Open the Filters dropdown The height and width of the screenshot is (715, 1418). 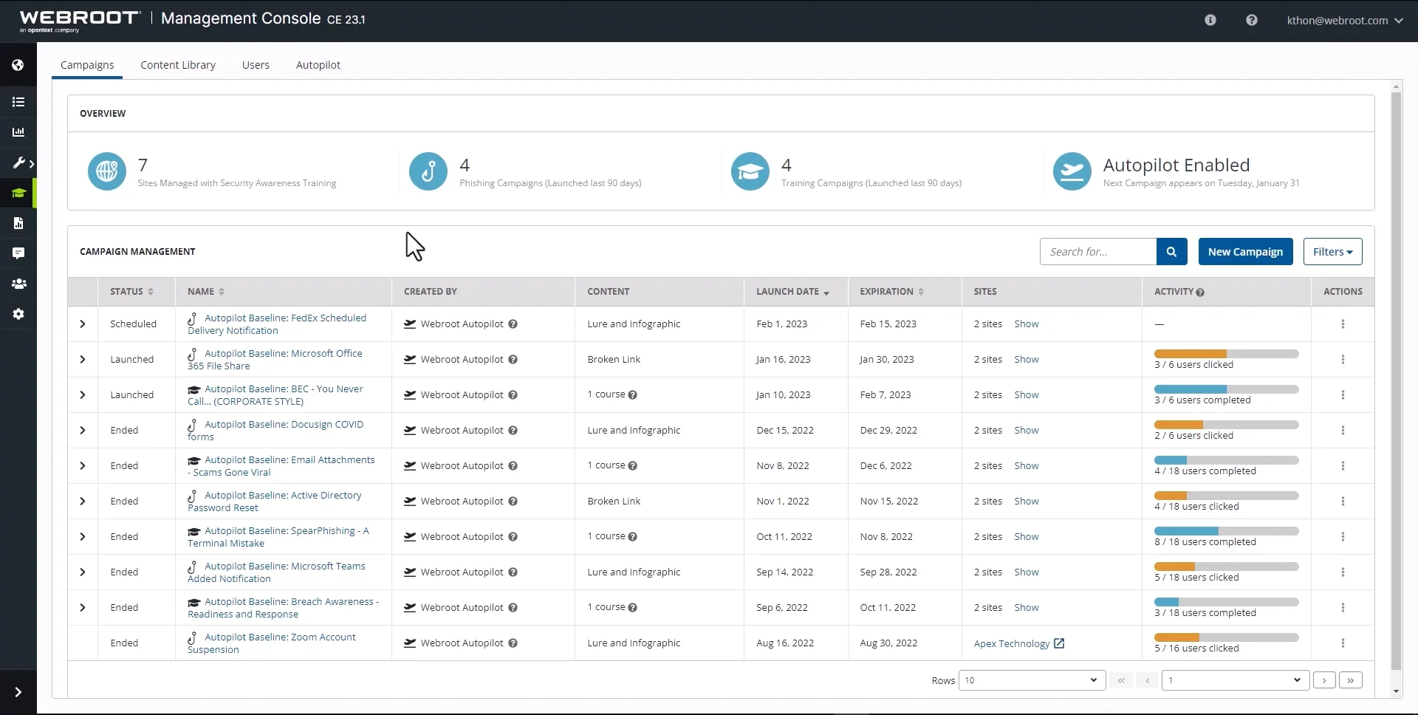pos(1332,251)
